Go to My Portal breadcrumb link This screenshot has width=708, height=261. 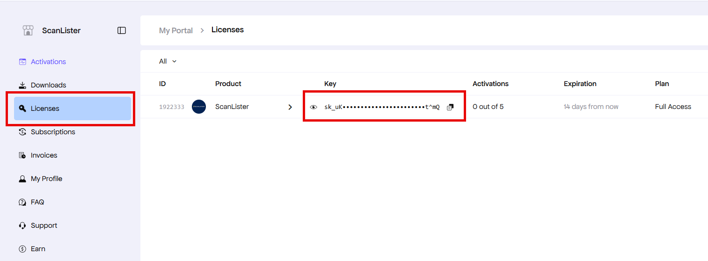click(175, 30)
